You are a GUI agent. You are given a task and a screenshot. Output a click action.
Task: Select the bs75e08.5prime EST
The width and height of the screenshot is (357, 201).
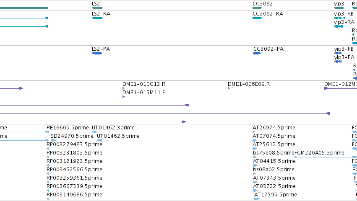pos(274,153)
